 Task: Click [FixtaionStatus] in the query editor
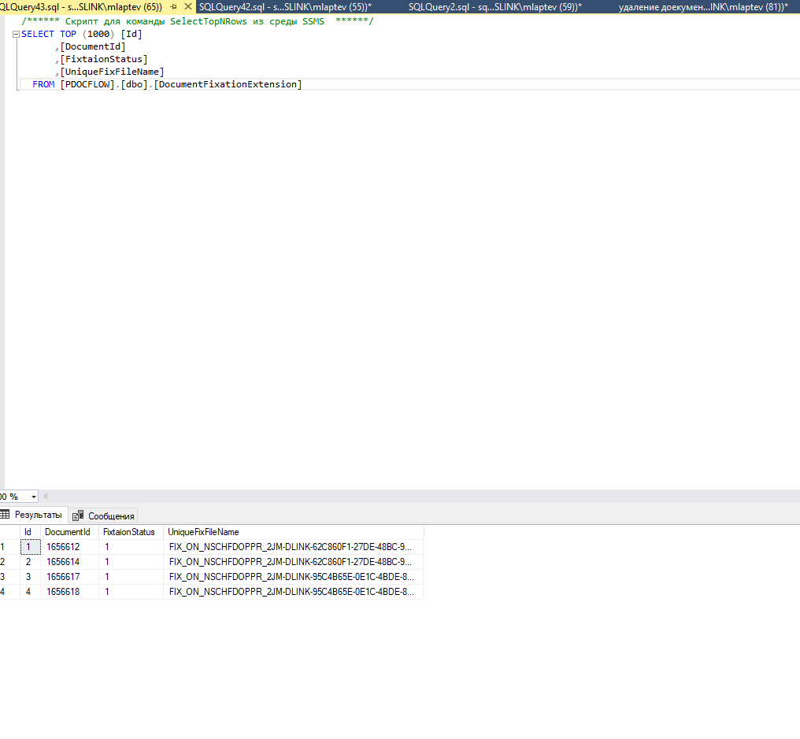coord(104,59)
